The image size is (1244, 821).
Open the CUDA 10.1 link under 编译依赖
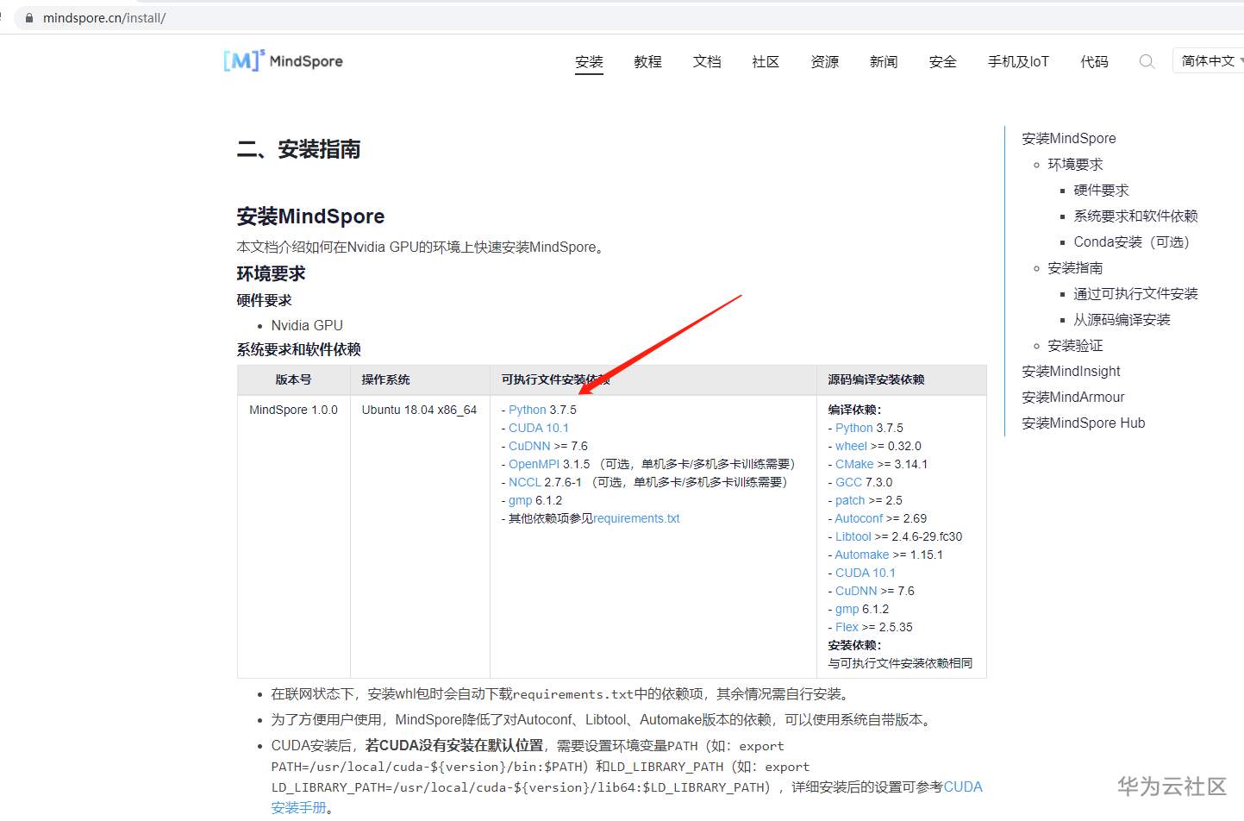click(866, 573)
